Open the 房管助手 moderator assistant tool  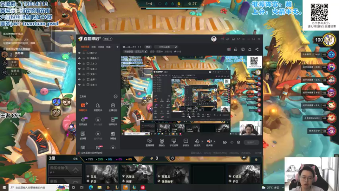(x=98, y=107)
